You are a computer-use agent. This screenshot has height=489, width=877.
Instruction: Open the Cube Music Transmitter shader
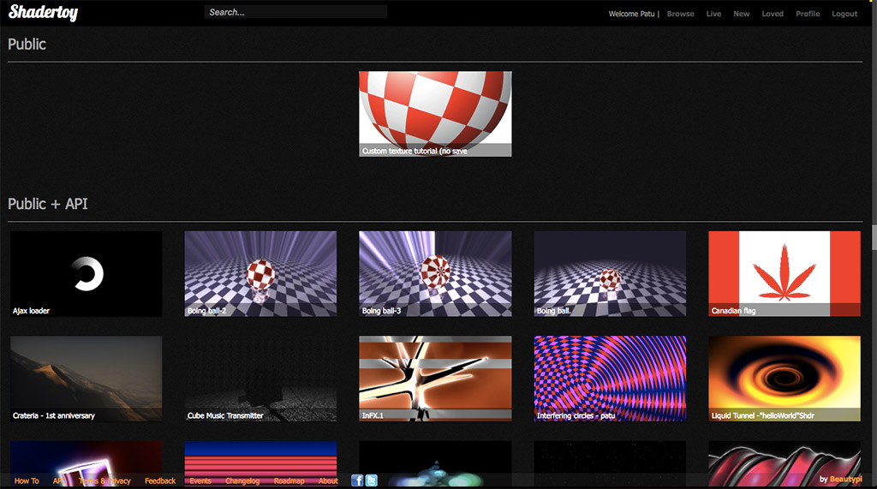click(x=260, y=379)
